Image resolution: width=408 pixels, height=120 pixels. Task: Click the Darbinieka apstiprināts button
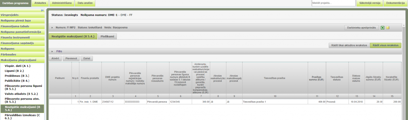pyautogui.click(x=361, y=28)
